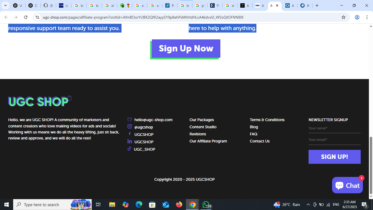Screen dimensions: 373x210
Task: Click the address bar URL
Action: click(x=143, y=17)
